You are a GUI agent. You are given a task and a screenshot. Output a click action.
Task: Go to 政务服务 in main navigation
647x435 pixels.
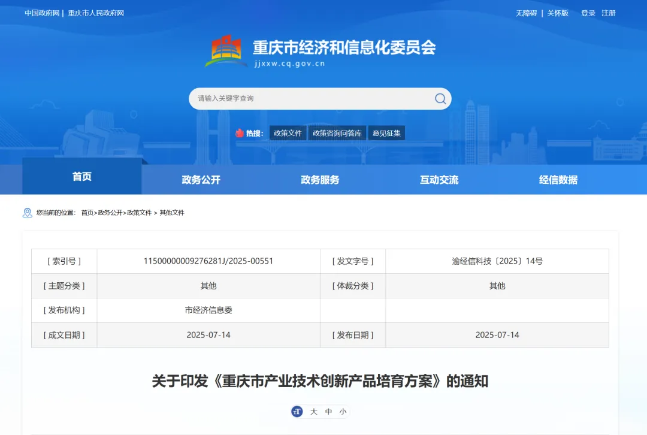pyautogui.click(x=320, y=180)
